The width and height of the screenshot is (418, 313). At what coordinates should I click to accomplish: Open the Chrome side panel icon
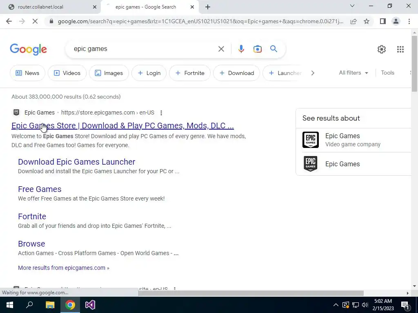[383, 21]
